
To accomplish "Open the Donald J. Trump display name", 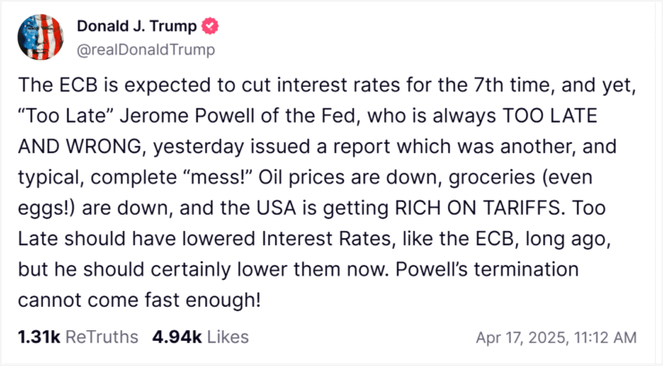I will [136, 26].
